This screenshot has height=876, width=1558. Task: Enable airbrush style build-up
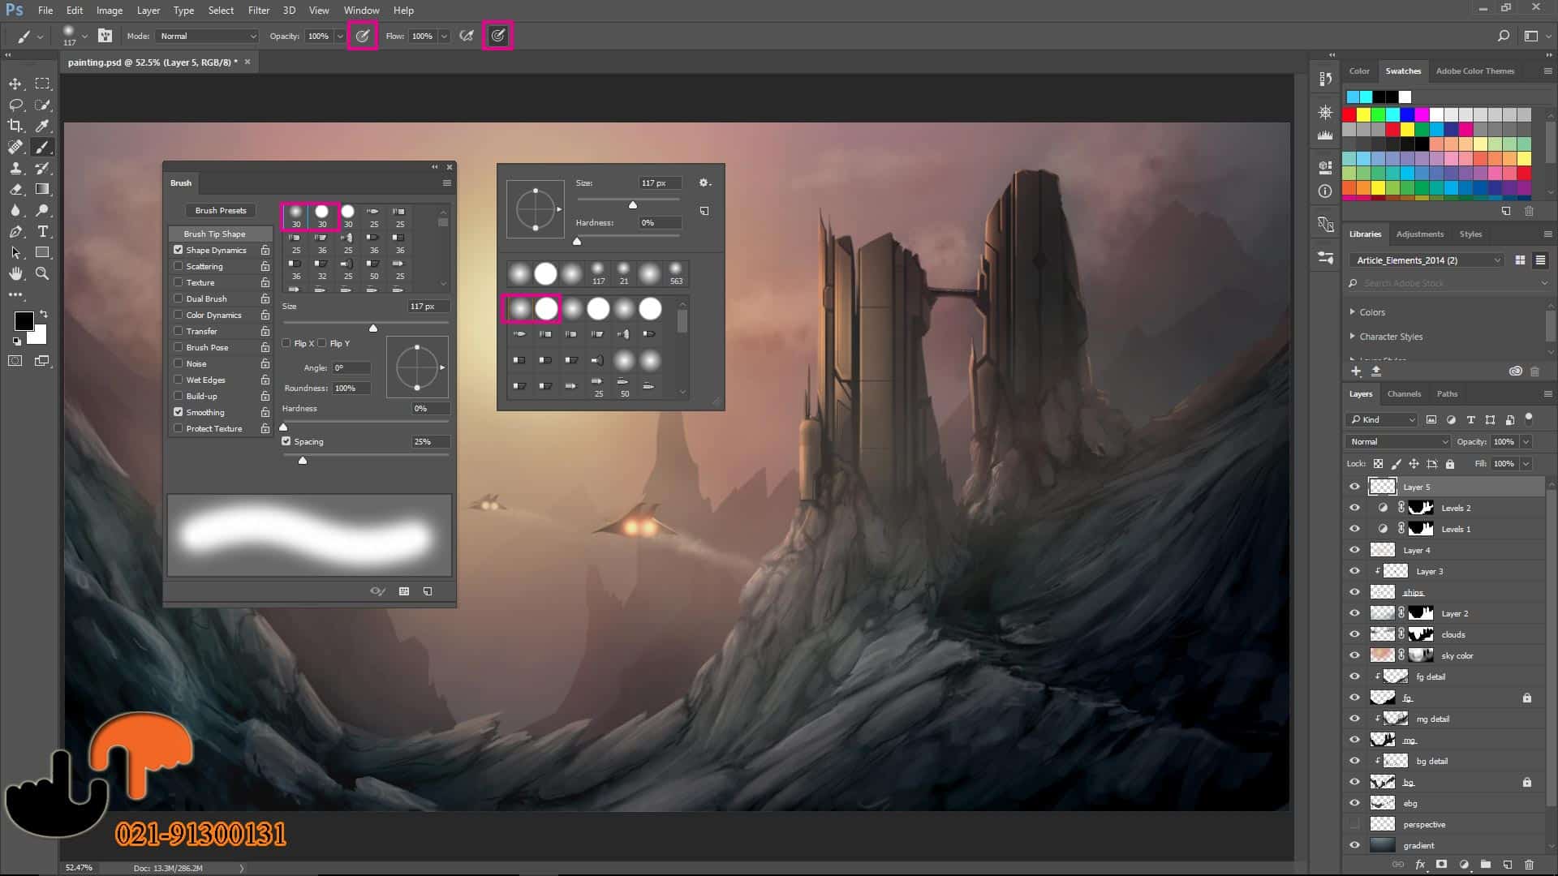466,36
